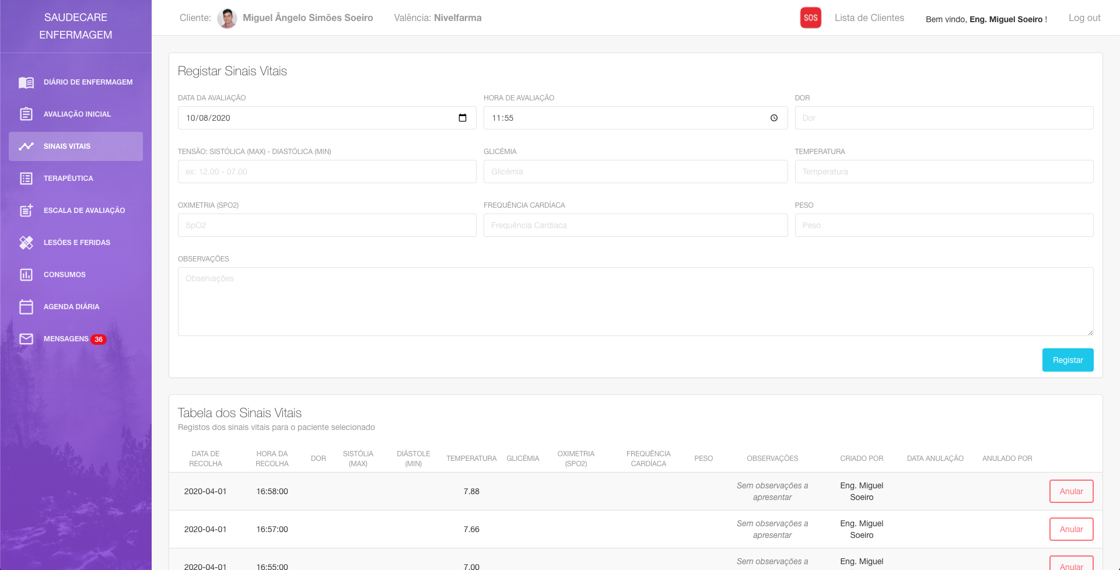1120x570 pixels.
Task: Click the Avaliação Inicial clipboard icon
Action: click(x=26, y=114)
